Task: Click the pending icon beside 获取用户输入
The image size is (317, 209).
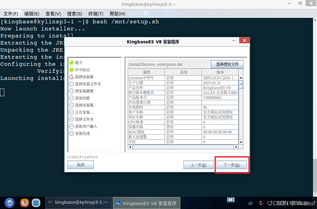Action: click(x=71, y=126)
